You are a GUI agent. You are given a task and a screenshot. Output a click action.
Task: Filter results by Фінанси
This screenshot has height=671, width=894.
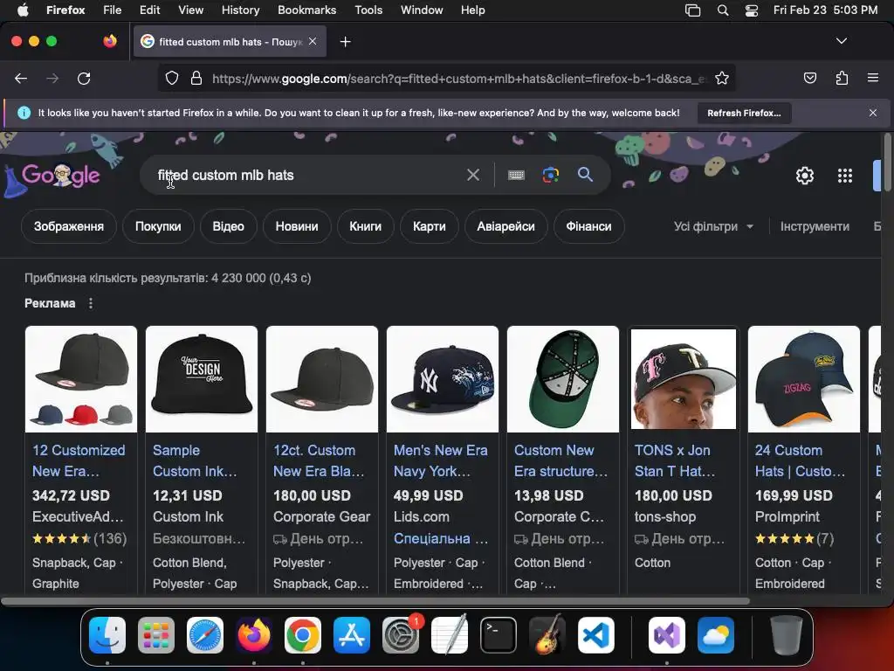588,226
